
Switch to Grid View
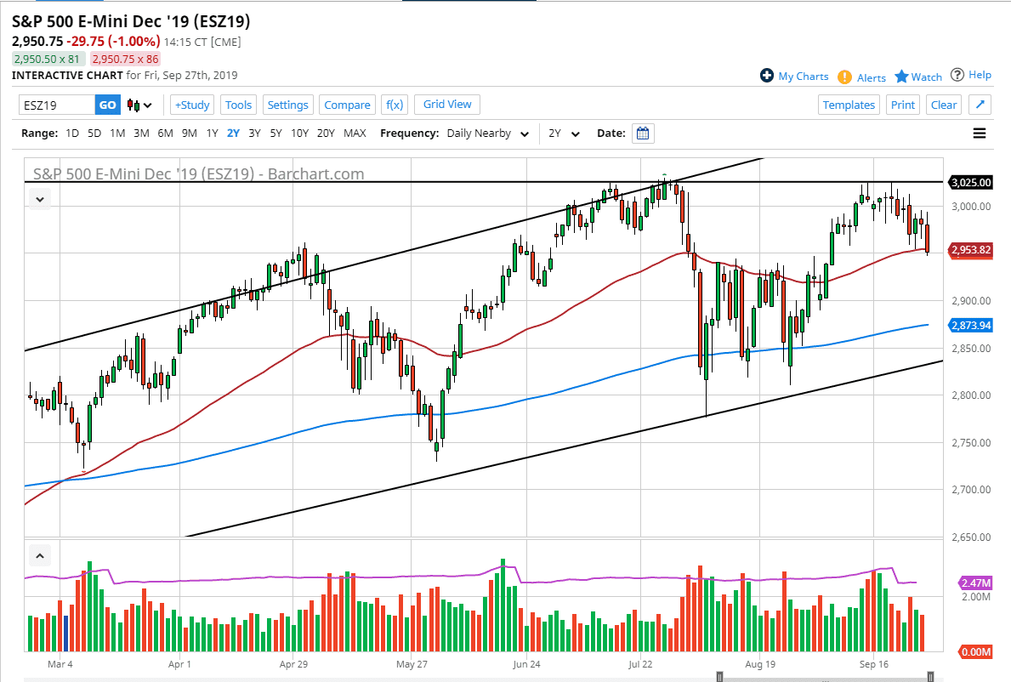click(x=446, y=104)
